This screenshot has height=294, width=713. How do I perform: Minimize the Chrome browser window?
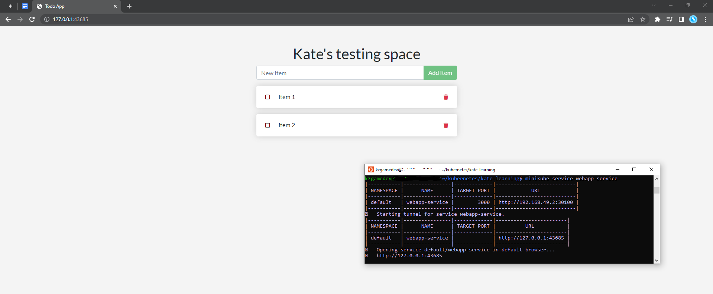click(x=671, y=5)
